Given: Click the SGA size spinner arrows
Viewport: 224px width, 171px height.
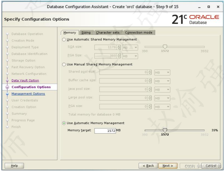Looking at the screenshot, I should pos(118,48).
